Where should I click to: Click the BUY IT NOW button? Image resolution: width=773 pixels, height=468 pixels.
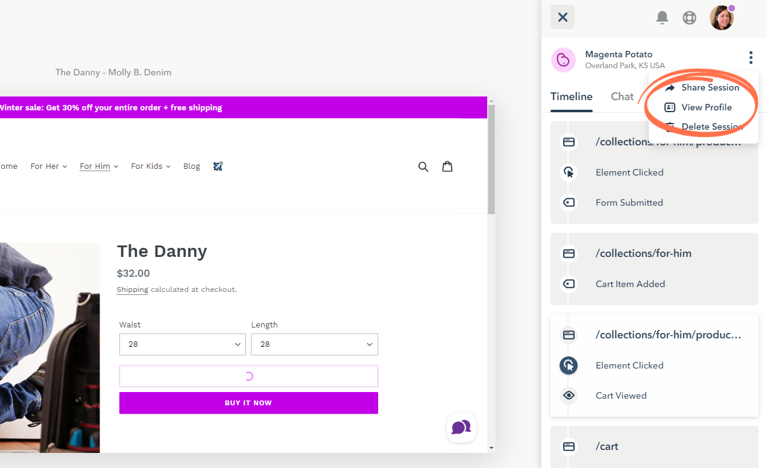(248, 403)
